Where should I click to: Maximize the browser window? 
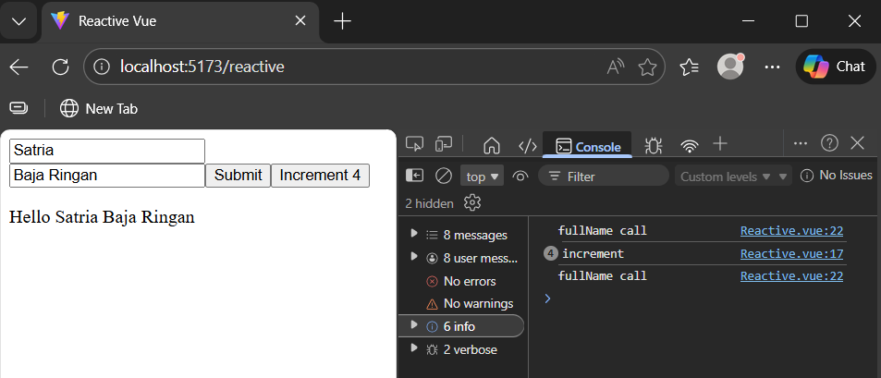801,21
